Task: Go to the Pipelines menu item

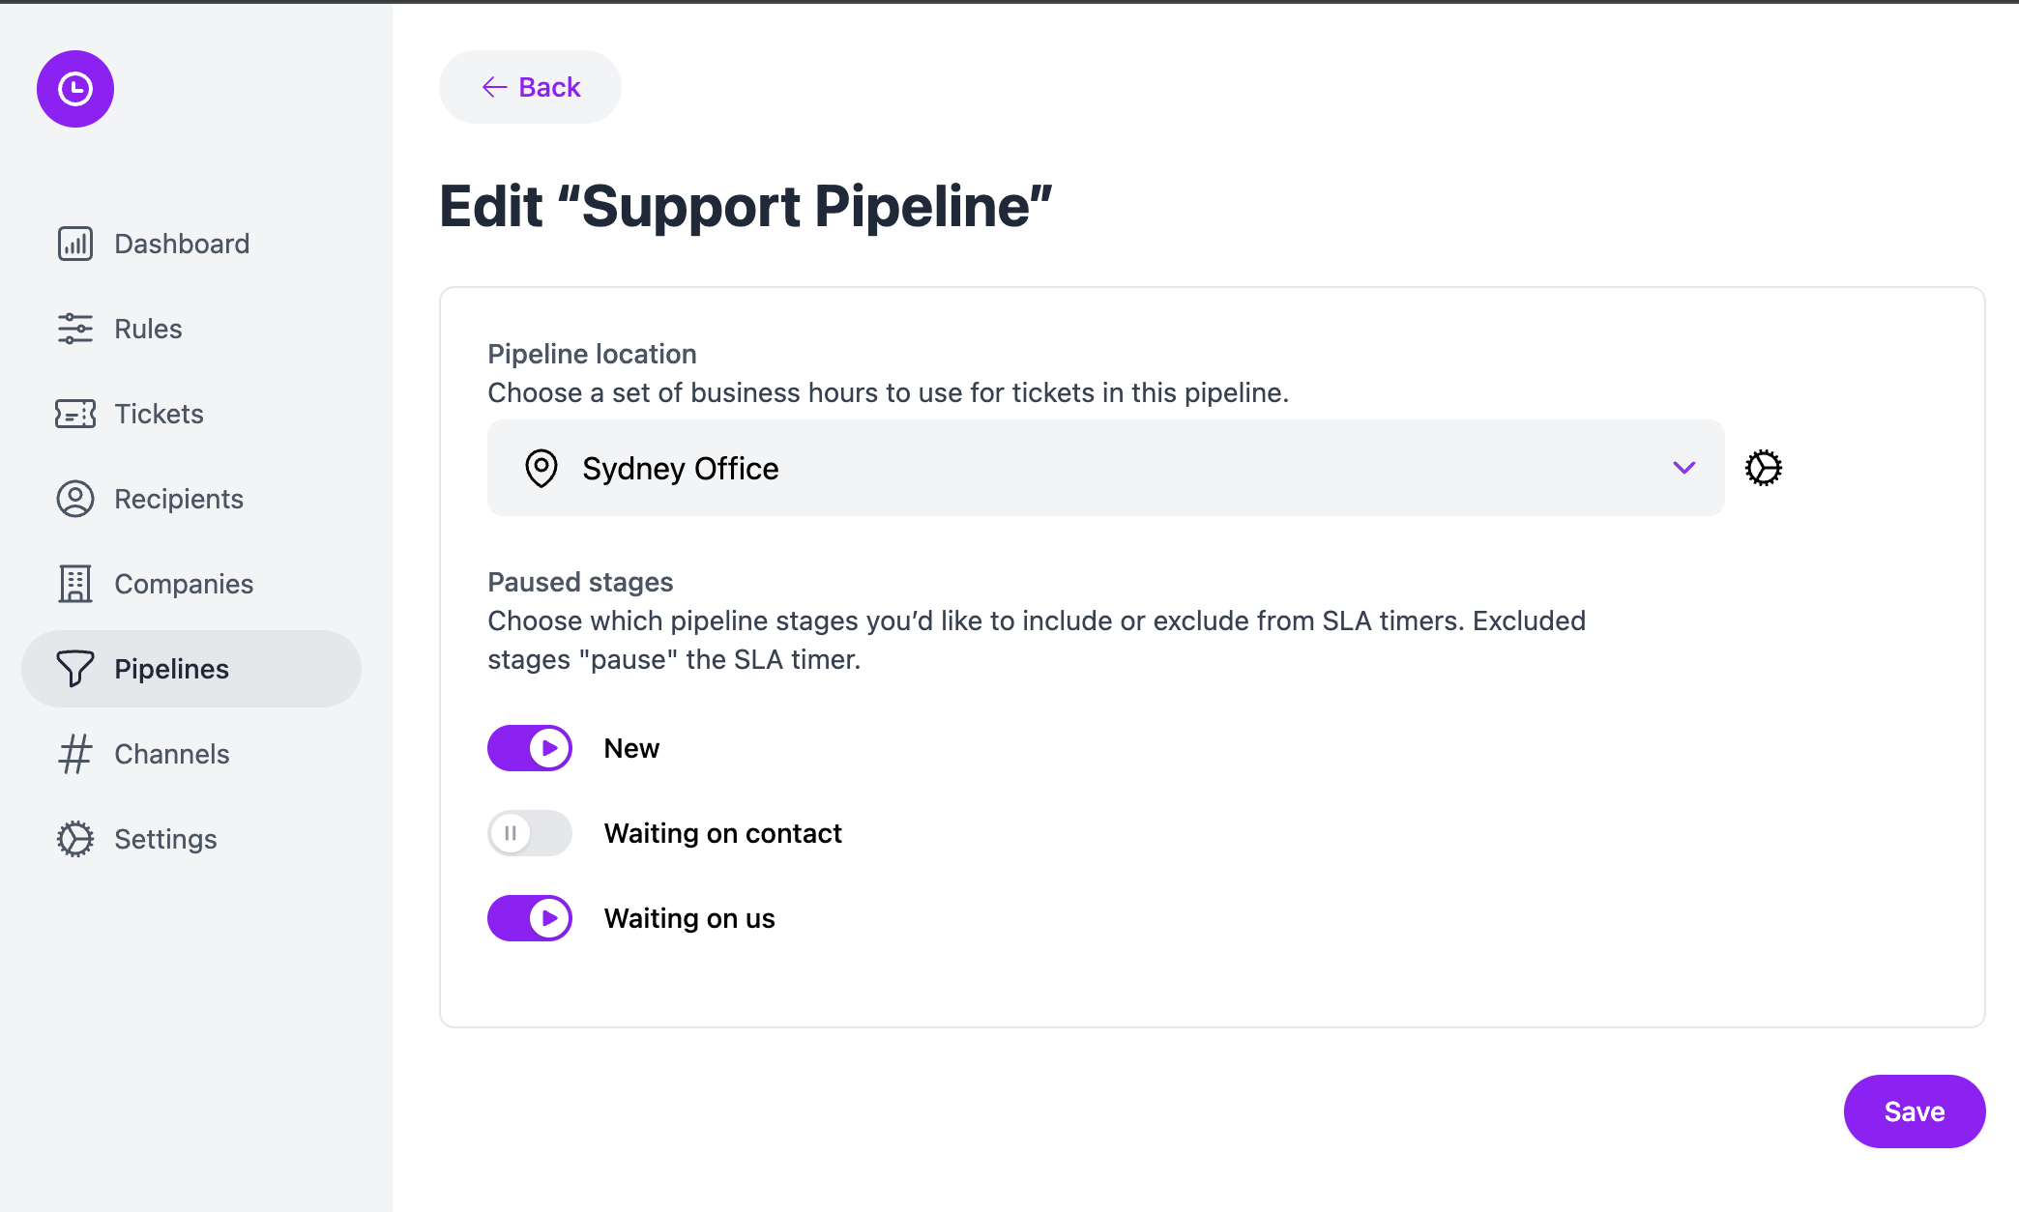Action: pos(191,669)
